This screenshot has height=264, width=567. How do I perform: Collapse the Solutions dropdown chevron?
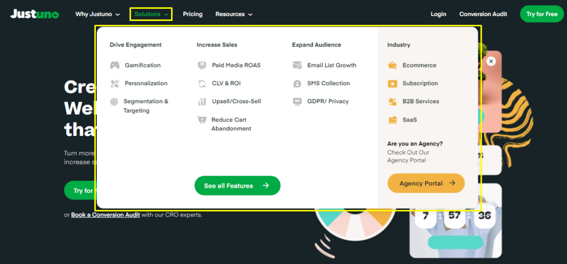(x=166, y=15)
